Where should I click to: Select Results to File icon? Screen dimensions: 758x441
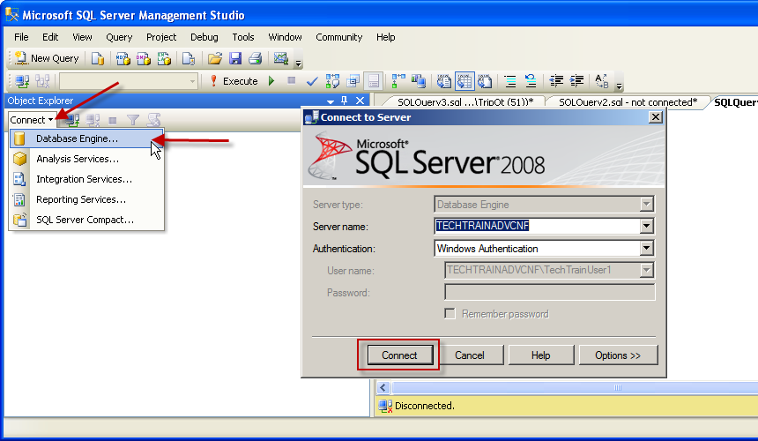tap(485, 81)
